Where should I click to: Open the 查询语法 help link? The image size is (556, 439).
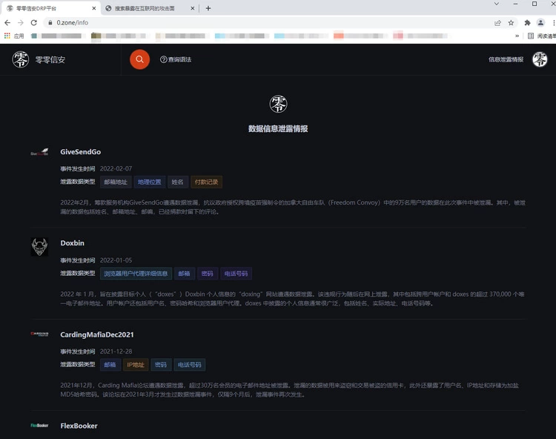pos(176,59)
